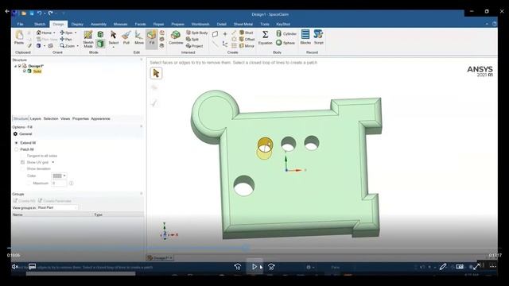
Task: Toggle Show deviation checkbox
Action: [x=22, y=168]
